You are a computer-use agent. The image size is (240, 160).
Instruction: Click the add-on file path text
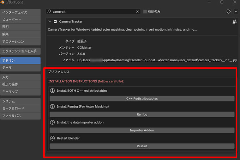(x=157, y=60)
